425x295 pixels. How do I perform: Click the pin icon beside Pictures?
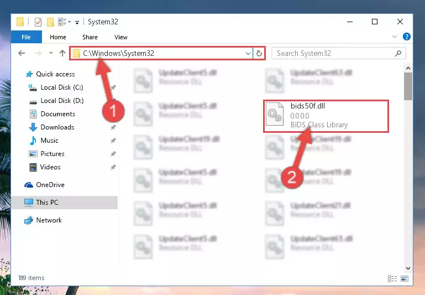tap(113, 154)
